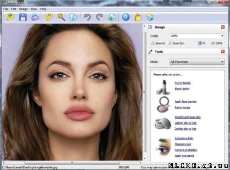This screenshot has width=230, height=170.
Task: Choose Lighten skin or hair action
Action: pos(186,123)
